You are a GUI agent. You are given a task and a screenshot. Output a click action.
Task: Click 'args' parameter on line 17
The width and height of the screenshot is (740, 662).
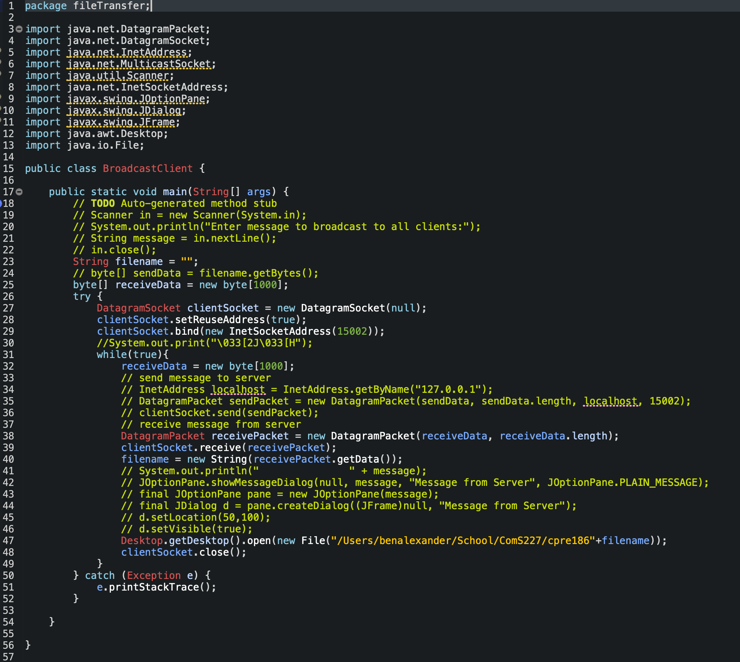pos(259,192)
